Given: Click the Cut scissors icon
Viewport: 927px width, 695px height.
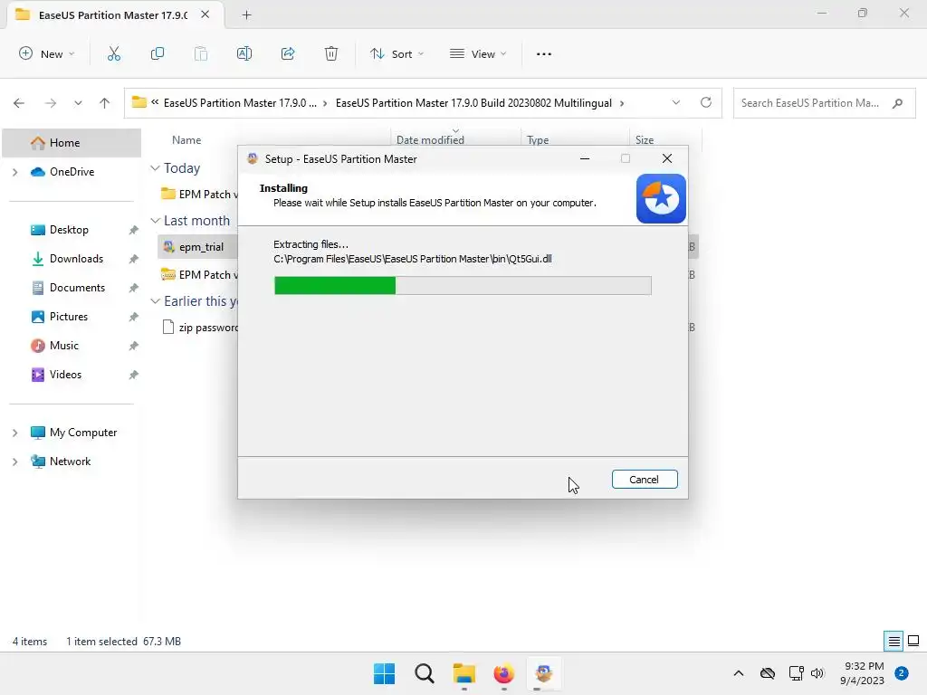Looking at the screenshot, I should [x=113, y=53].
